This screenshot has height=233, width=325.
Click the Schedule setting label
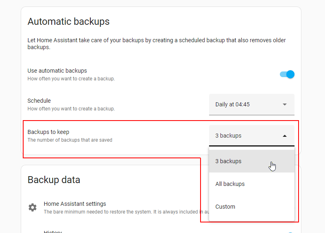[39, 101]
